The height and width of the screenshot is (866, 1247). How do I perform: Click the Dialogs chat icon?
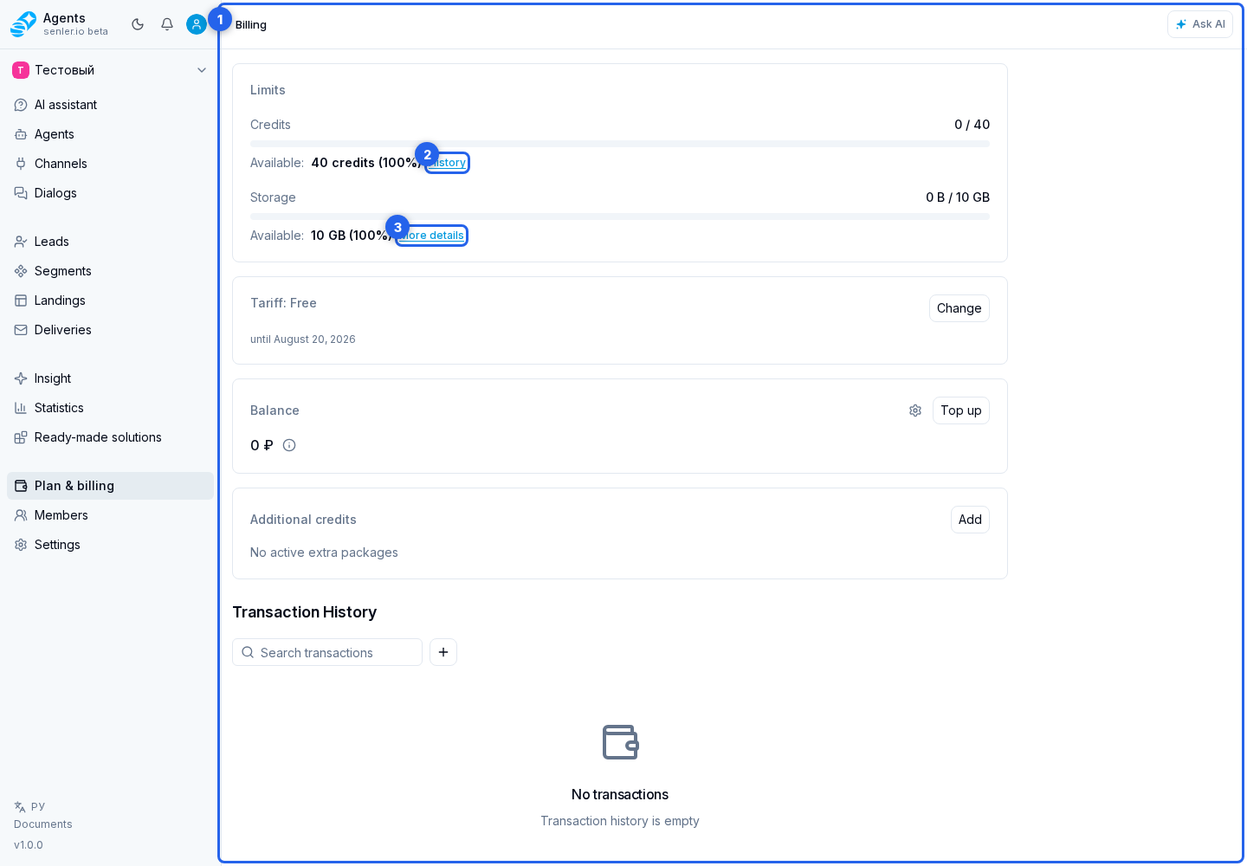tap(21, 193)
